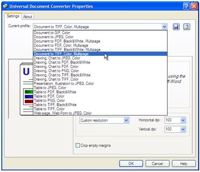Switch to the Settings tab
The image size is (200, 172).
[x=13, y=16]
